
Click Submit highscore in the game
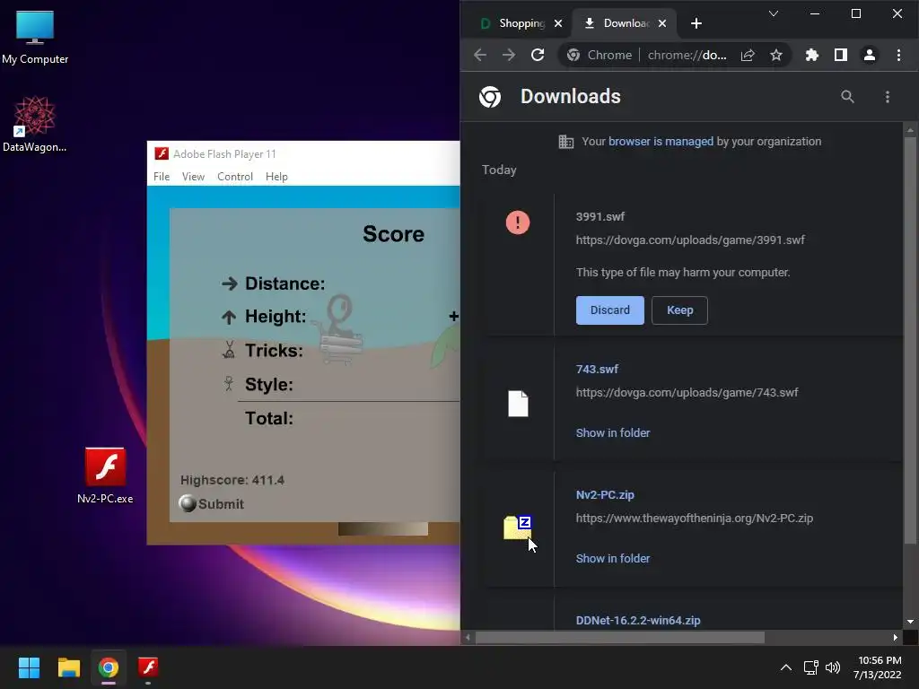212,504
